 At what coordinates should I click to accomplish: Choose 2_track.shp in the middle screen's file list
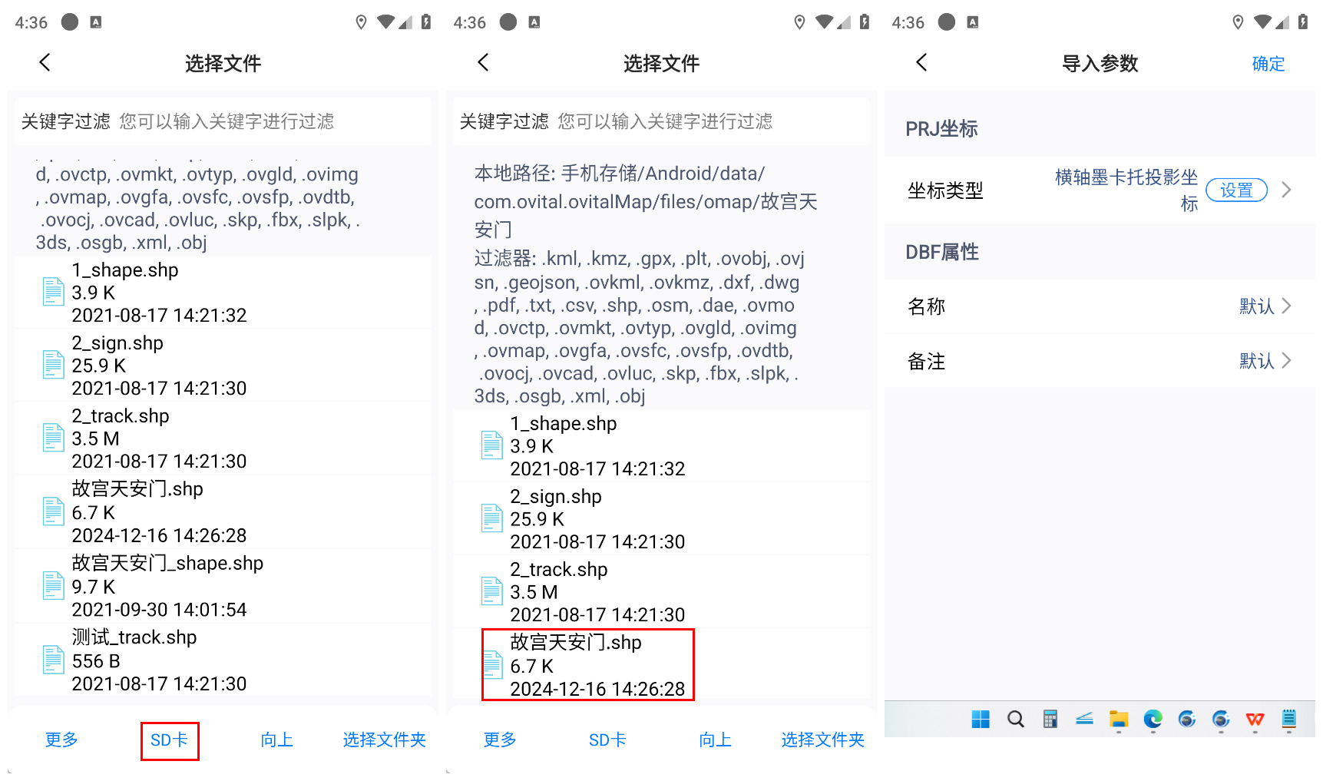pyautogui.click(x=661, y=591)
